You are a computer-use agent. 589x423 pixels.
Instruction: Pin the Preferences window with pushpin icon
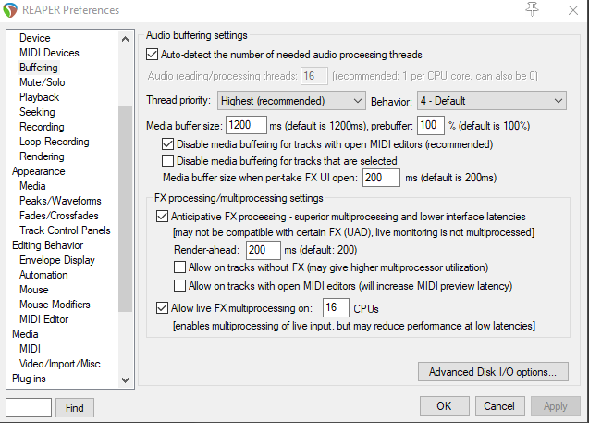click(x=532, y=9)
